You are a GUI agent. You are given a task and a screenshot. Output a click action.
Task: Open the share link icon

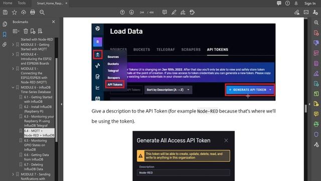click(x=297, y=12)
